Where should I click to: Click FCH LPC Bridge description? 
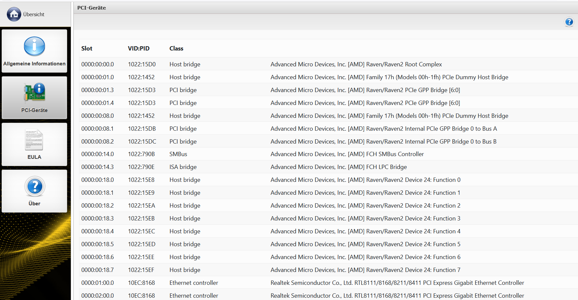(339, 167)
